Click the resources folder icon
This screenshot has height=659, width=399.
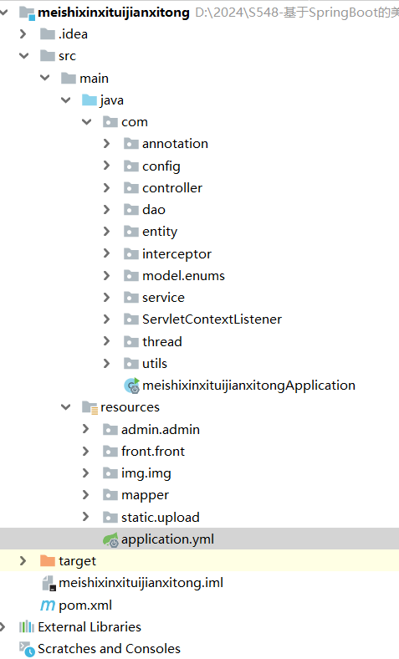coord(90,407)
